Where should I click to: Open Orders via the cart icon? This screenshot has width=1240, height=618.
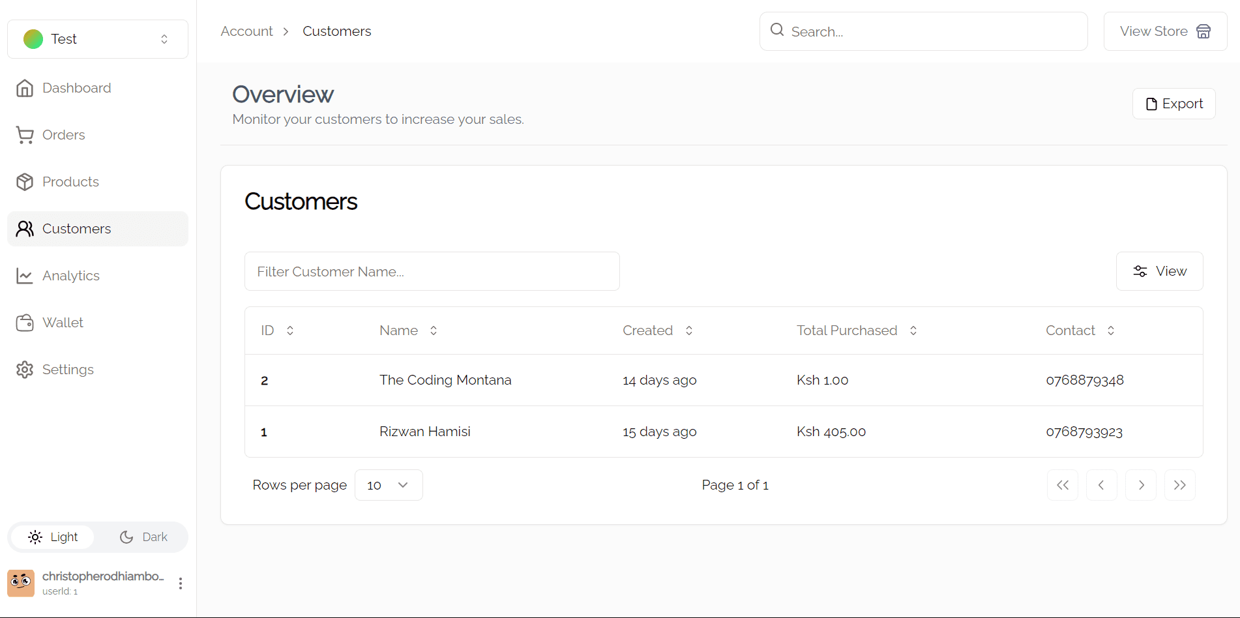25,135
